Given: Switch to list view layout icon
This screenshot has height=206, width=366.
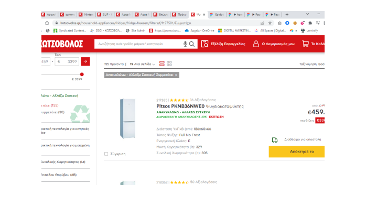Looking at the screenshot, I should [162, 63].
